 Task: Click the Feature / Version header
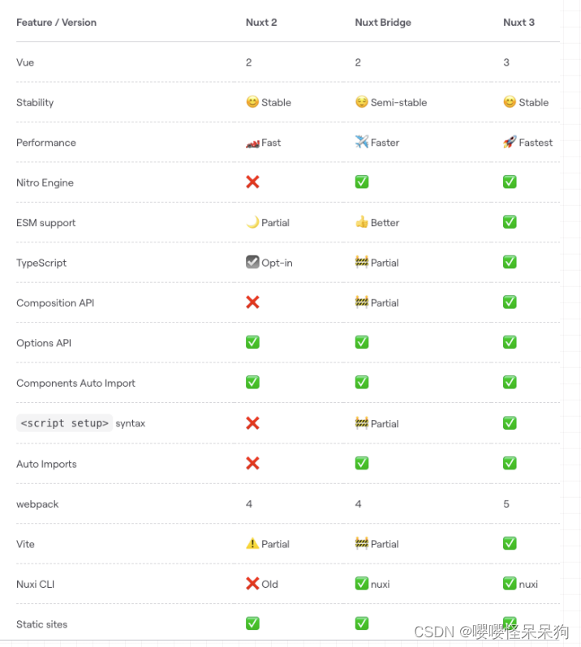pos(56,23)
